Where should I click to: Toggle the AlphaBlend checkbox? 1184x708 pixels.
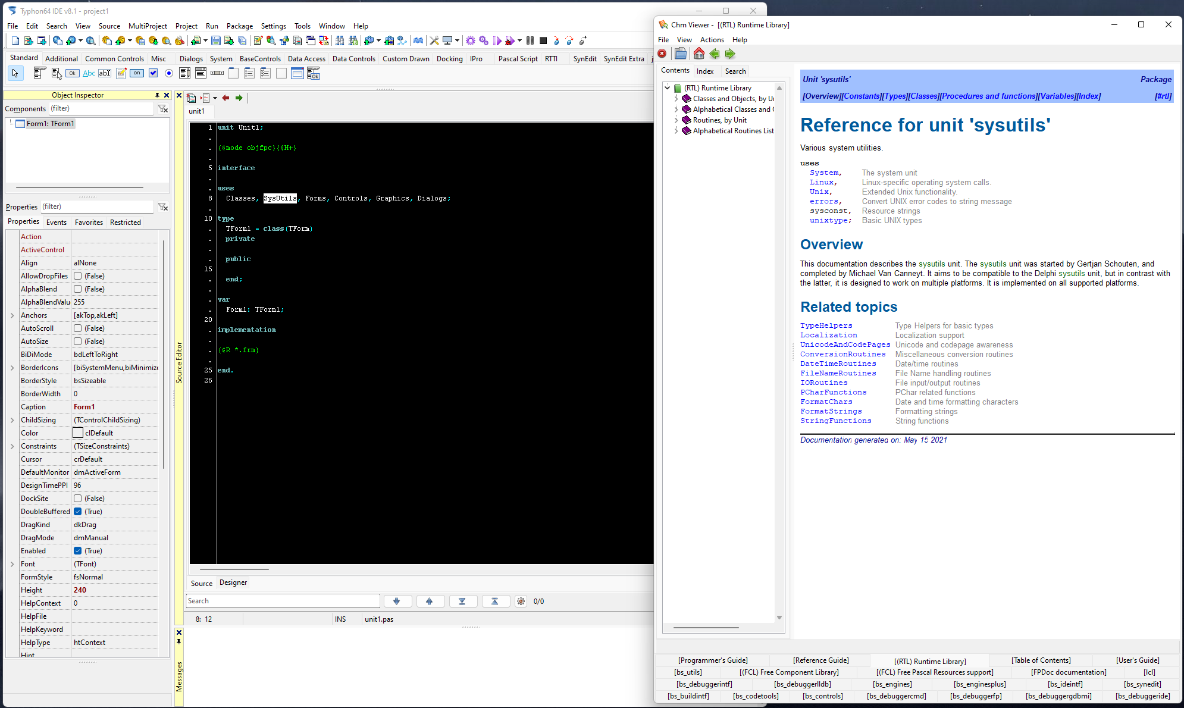pyautogui.click(x=78, y=289)
